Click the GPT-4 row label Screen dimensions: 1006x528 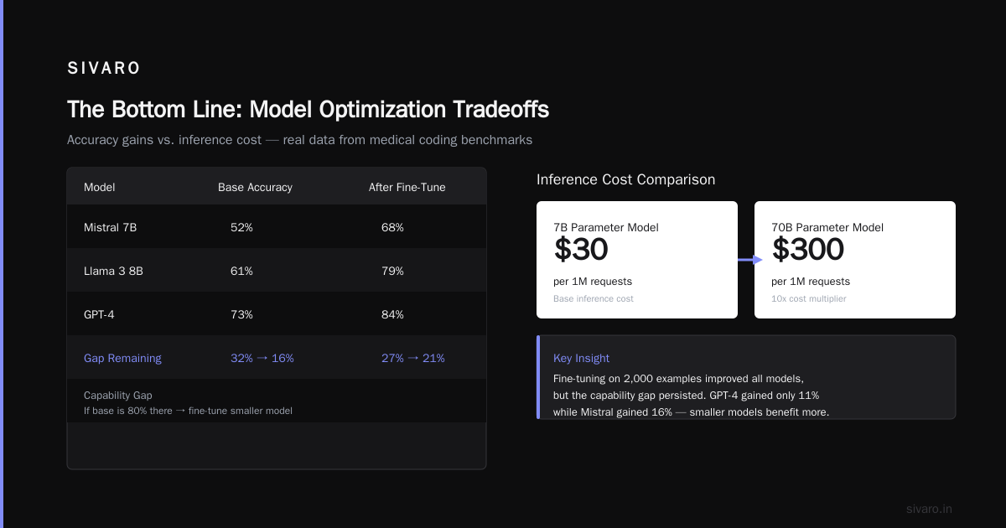[x=101, y=314]
